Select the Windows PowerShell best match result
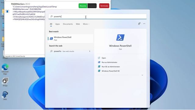 pos(70,38)
